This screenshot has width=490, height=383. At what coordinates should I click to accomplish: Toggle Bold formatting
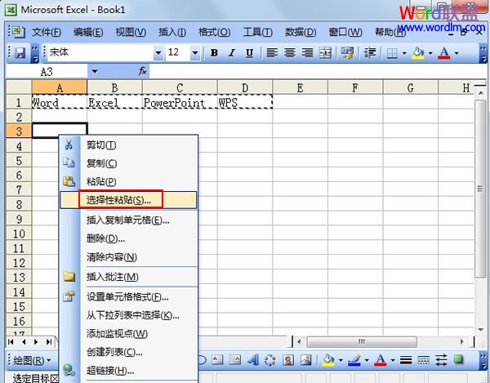214,53
